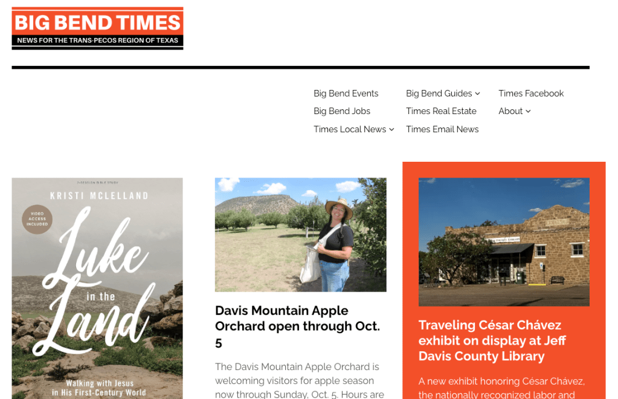618x399 pixels.
Task: Click the Jeff Davis County Library photo
Action: [504, 242]
